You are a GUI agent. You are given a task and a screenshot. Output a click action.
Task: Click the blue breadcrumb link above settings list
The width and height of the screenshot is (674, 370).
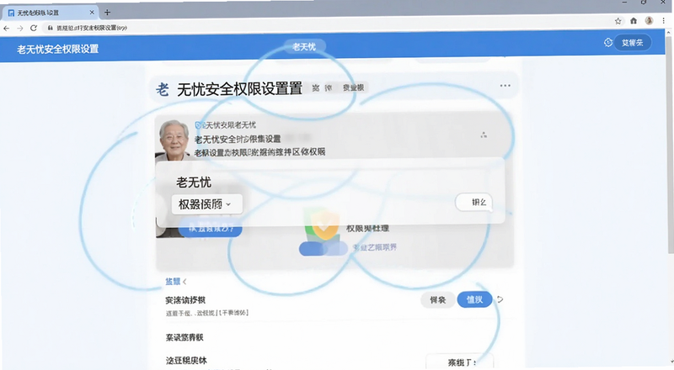(x=173, y=282)
